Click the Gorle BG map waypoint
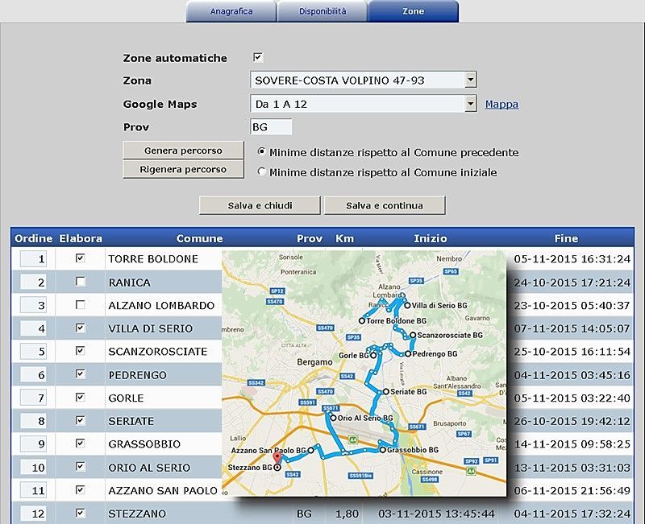 (x=373, y=356)
